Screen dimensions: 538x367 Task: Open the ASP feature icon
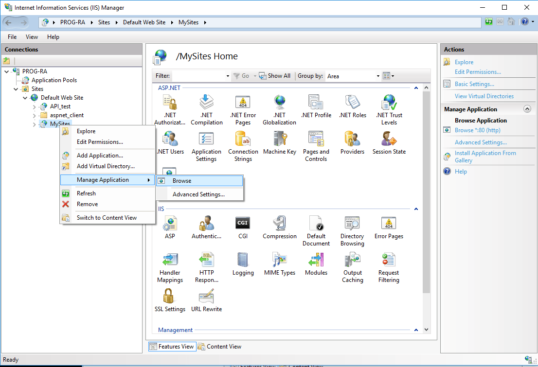pyautogui.click(x=170, y=223)
